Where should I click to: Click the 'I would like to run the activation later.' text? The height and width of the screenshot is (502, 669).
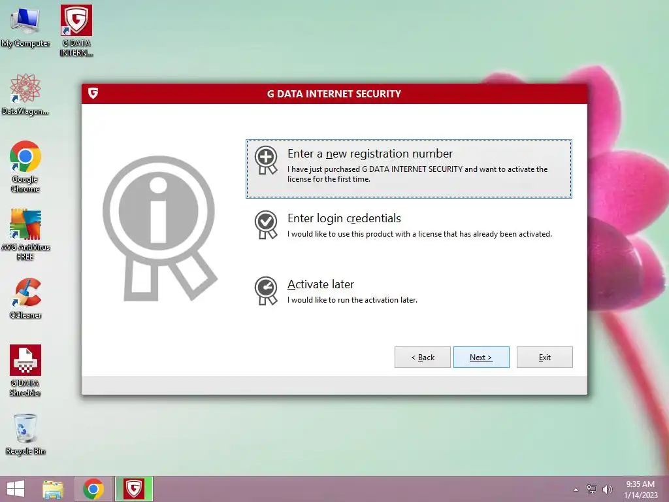click(x=352, y=300)
